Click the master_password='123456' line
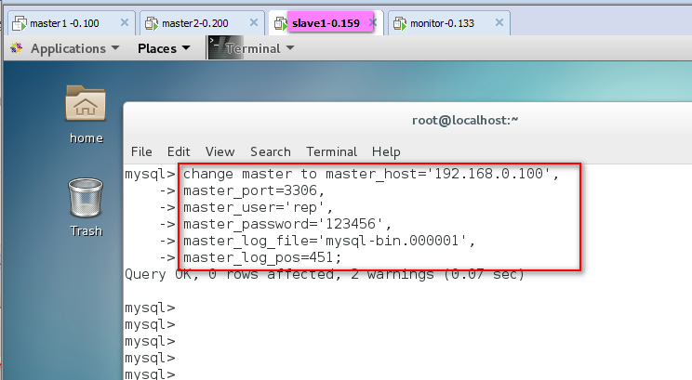692x380 pixels. [287, 224]
